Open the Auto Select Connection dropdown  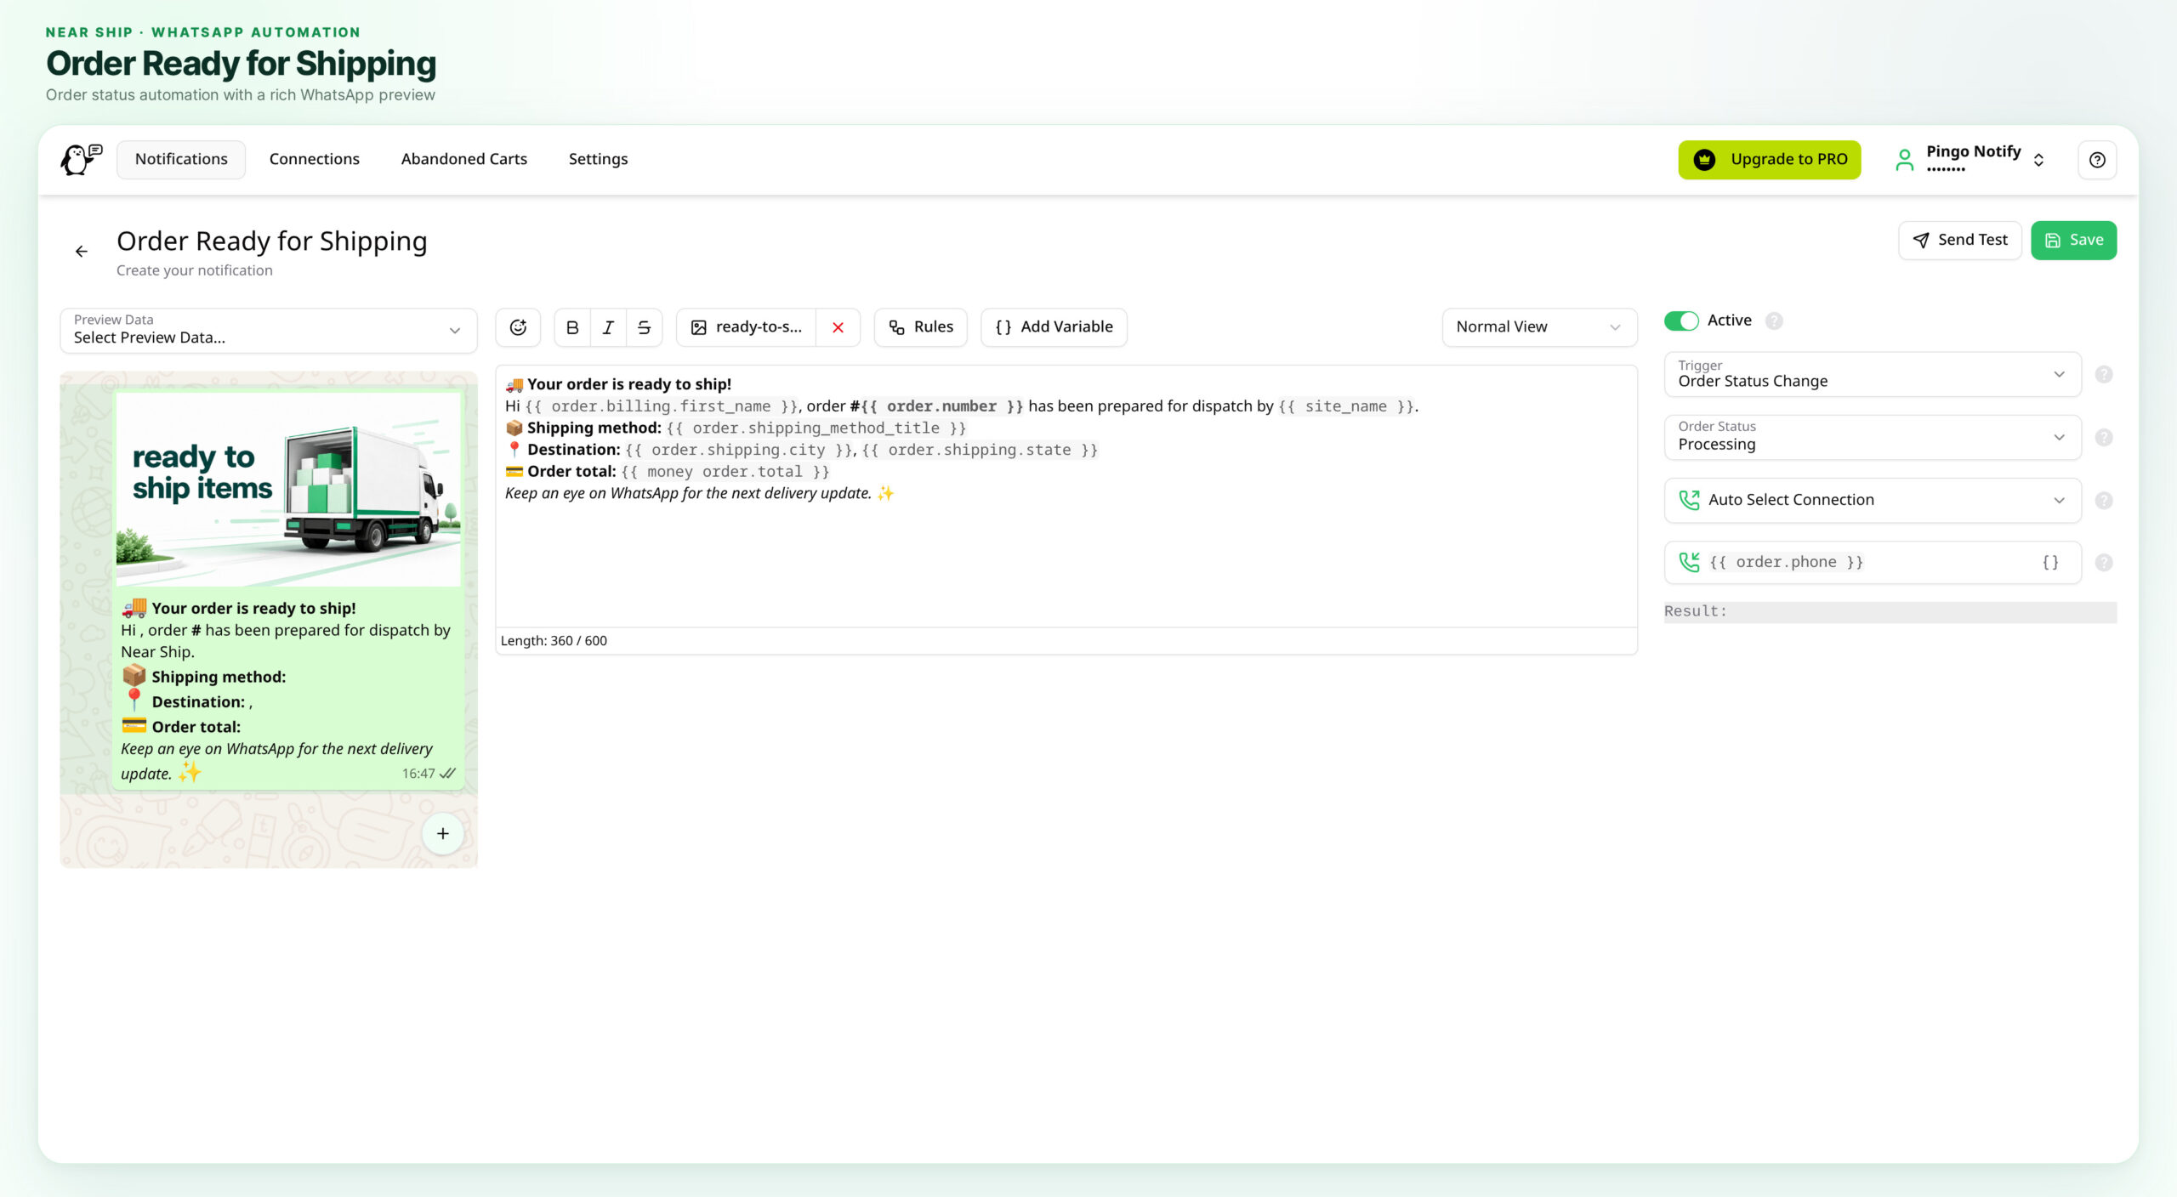point(1873,501)
